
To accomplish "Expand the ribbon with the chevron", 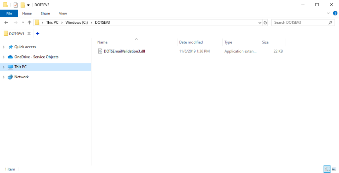I will pos(328,14).
